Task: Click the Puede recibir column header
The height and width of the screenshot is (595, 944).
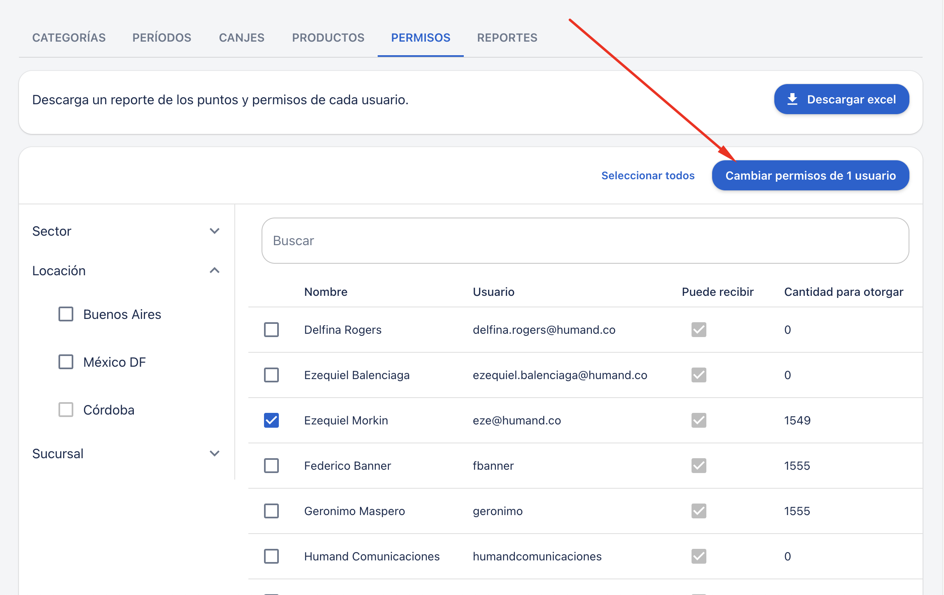Action: (x=717, y=292)
